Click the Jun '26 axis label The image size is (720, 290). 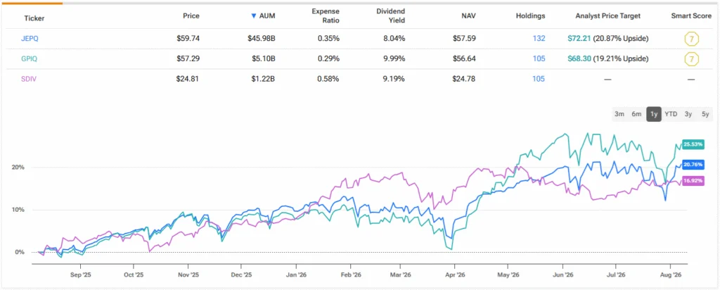[562, 275]
